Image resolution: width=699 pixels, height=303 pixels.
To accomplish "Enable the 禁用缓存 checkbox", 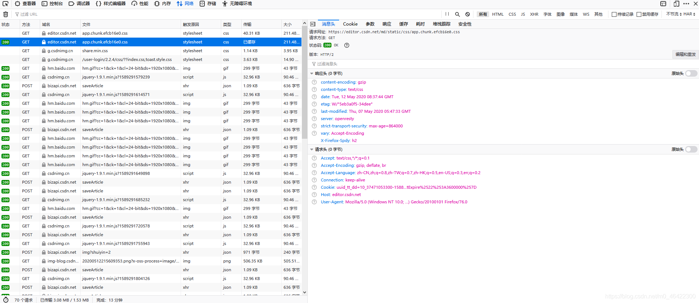I will (639, 14).
